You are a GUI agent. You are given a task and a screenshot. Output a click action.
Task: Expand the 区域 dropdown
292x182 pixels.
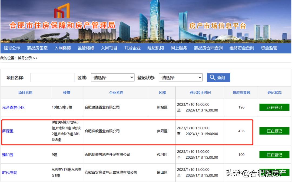[112, 77]
